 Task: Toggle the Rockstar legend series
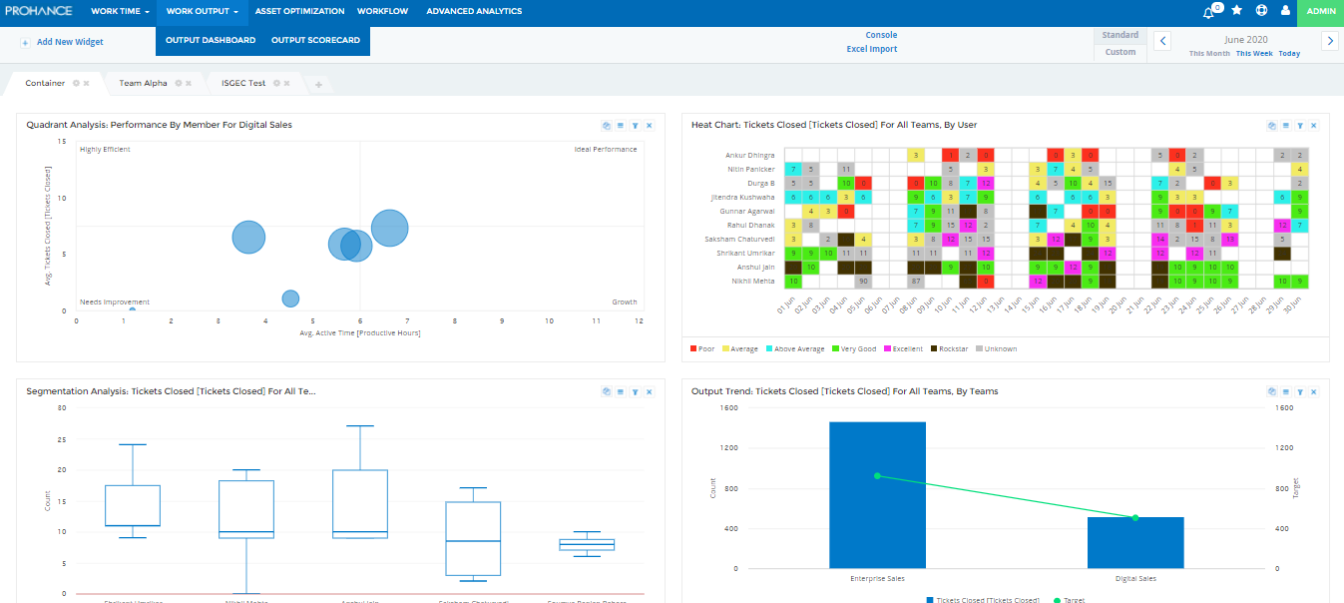point(948,349)
